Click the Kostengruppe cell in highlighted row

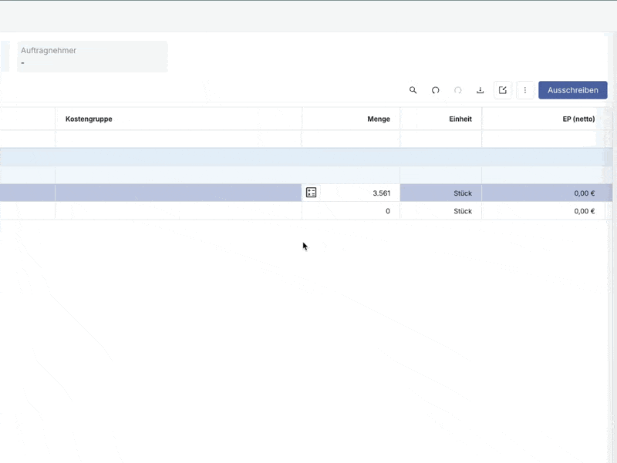point(177,193)
